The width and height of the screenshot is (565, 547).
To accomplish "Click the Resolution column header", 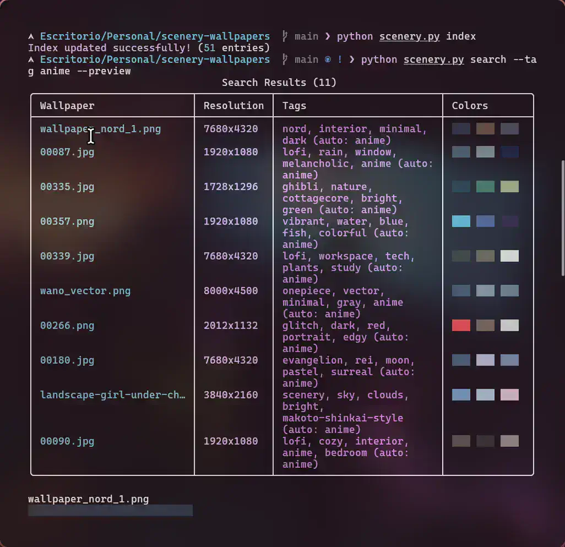I will click(x=233, y=106).
